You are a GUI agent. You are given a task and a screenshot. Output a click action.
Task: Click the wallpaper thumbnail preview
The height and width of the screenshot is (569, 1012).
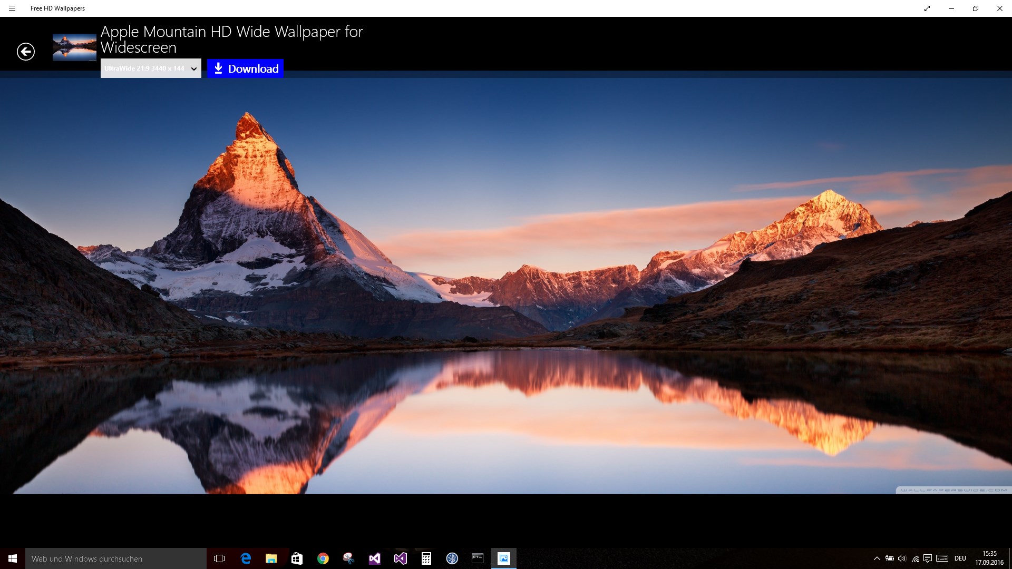click(x=74, y=44)
